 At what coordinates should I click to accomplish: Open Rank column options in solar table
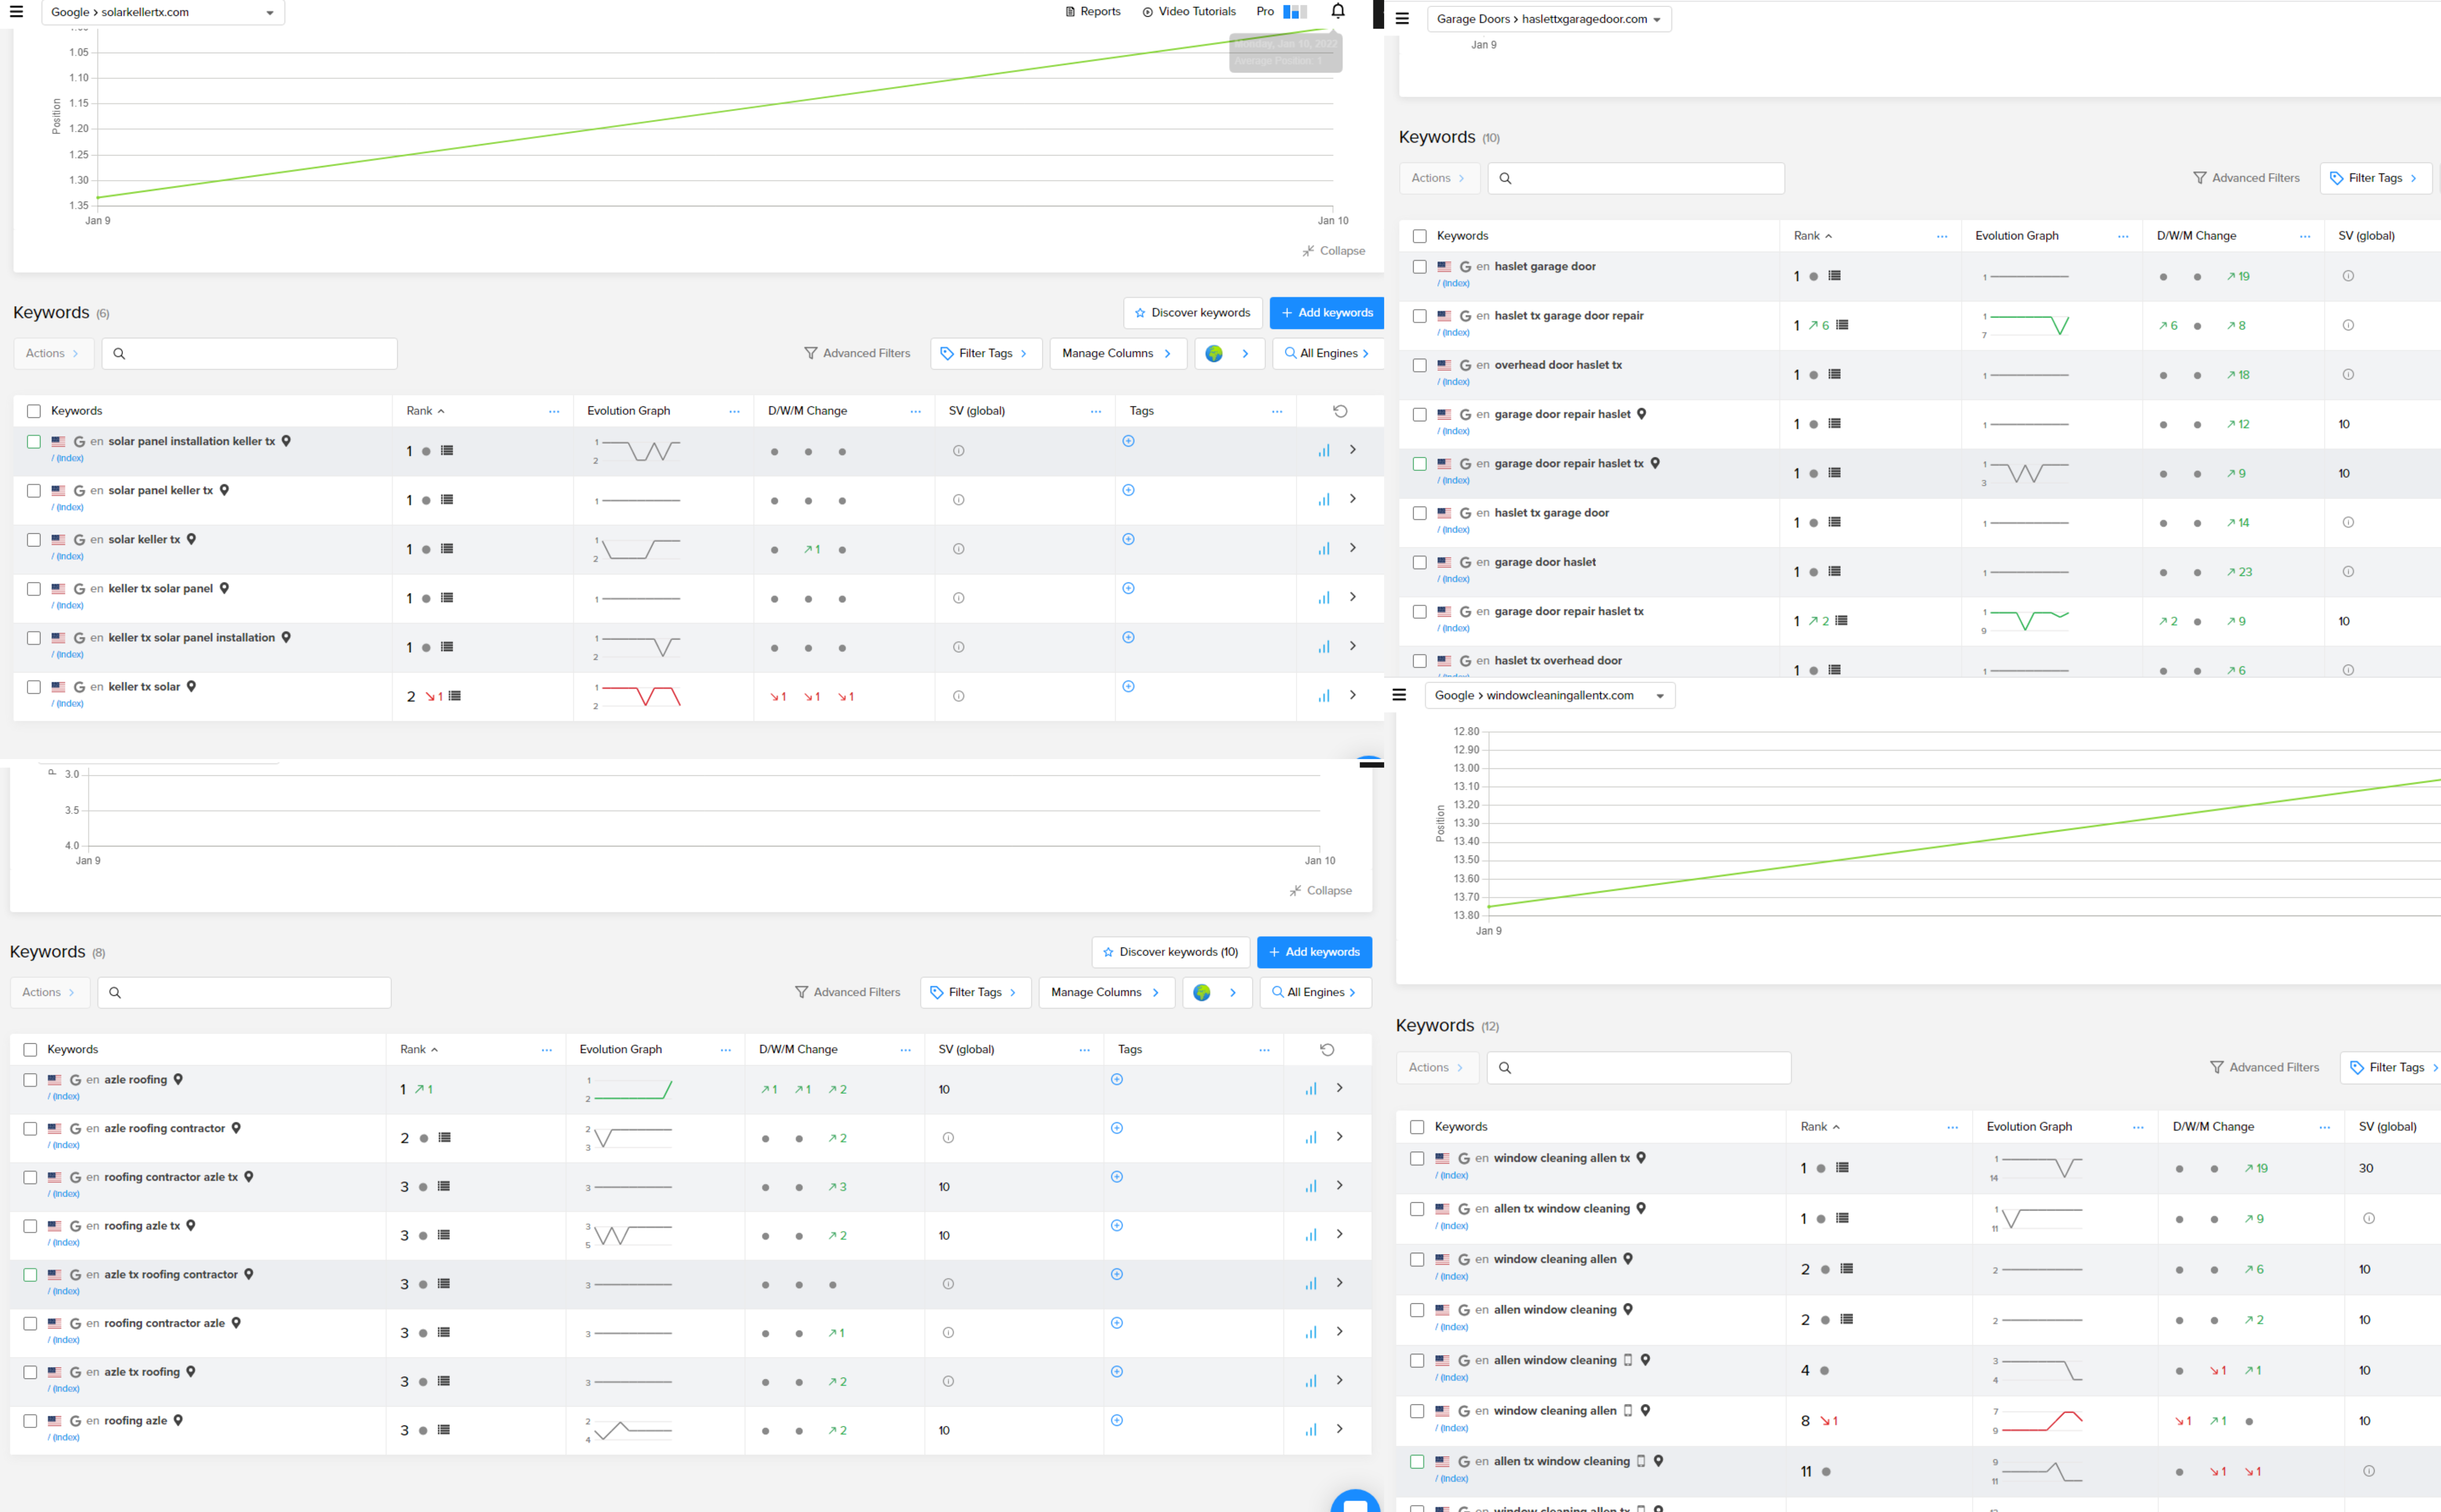click(x=554, y=411)
